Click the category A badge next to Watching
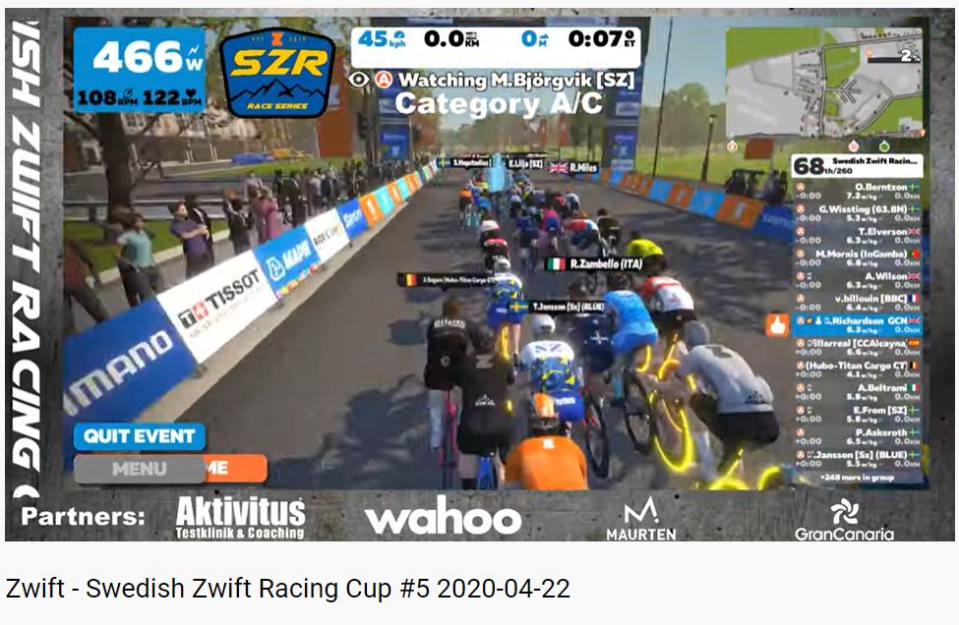The height and width of the screenshot is (625, 959). [x=384, y=80]
